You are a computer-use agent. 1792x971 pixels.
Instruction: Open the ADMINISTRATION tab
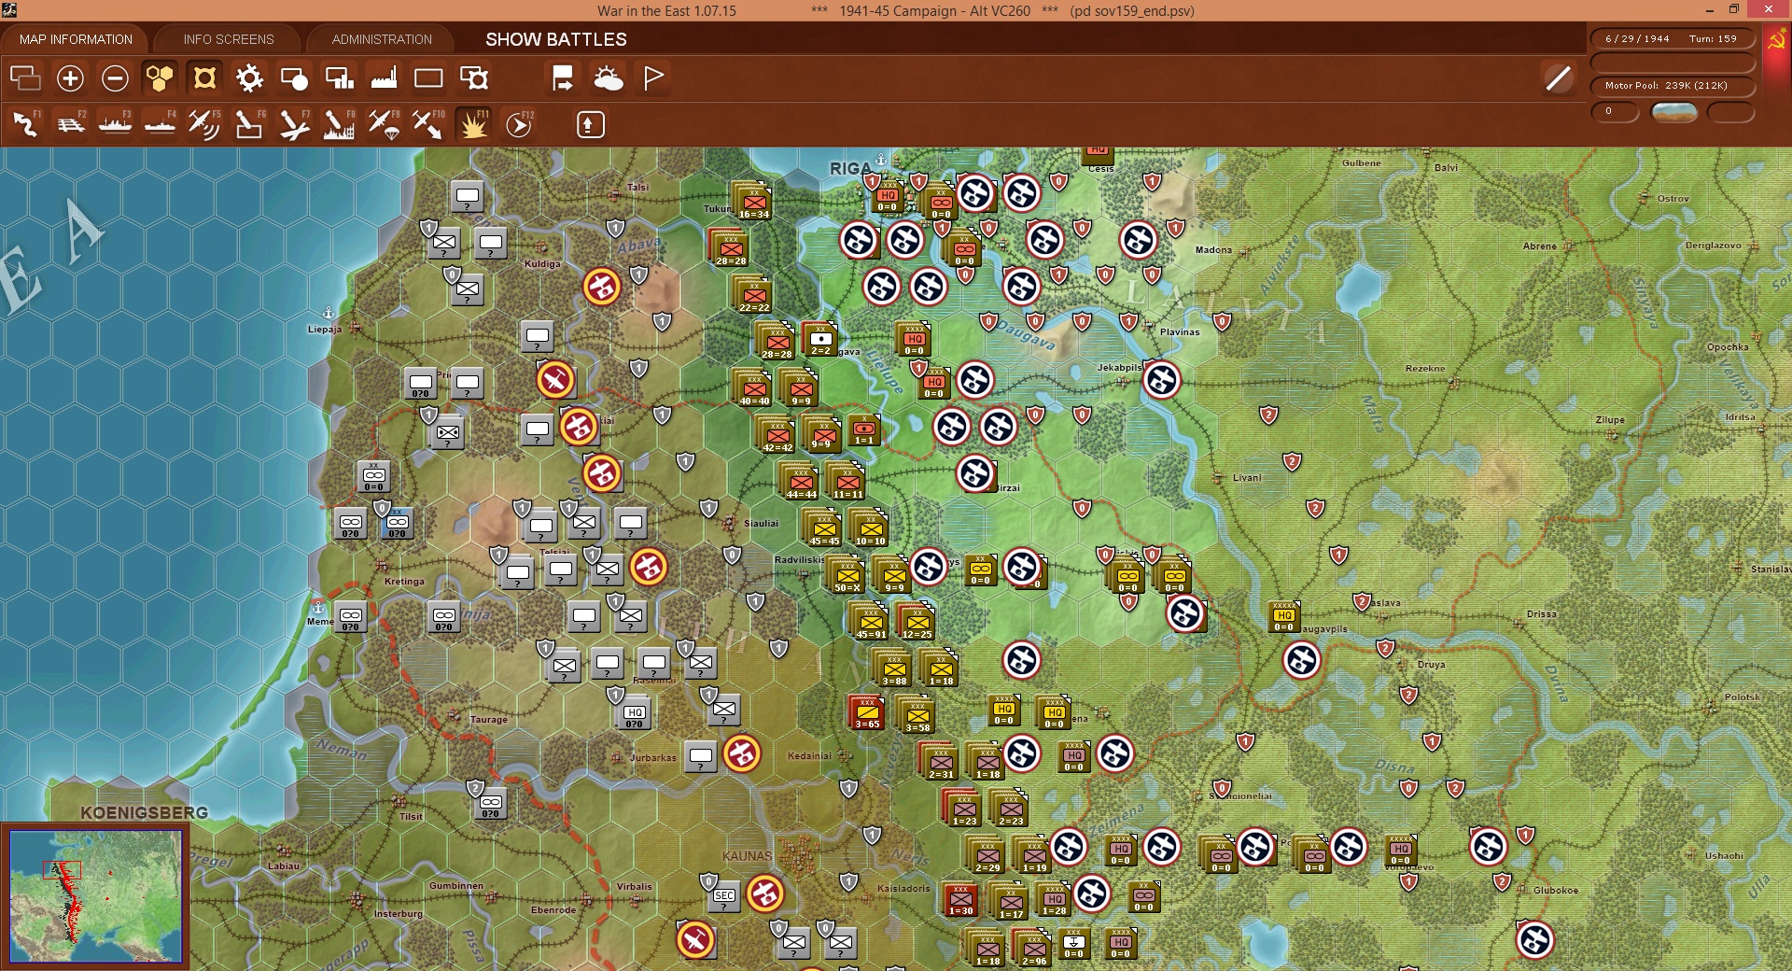382,39
